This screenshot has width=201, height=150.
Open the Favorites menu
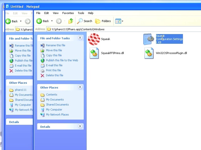click(x=68, y=13)
